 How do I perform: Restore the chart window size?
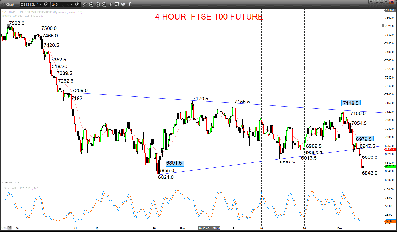tap(386, 2)
